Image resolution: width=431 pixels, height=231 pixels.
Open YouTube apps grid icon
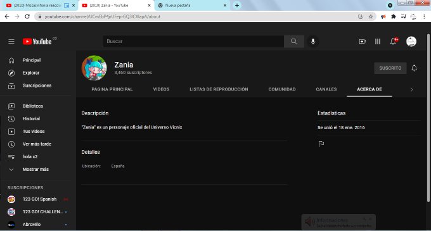[x=378, y=41]
